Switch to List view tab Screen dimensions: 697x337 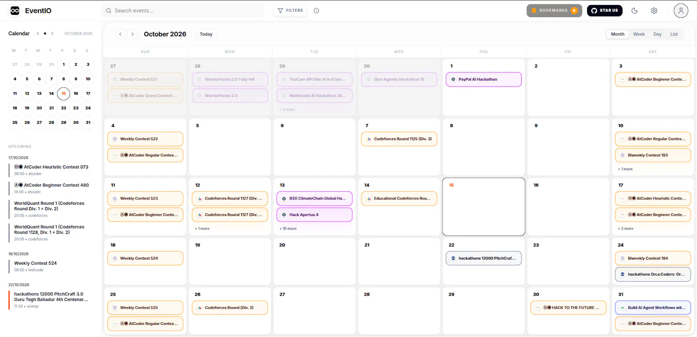(674, 34)
